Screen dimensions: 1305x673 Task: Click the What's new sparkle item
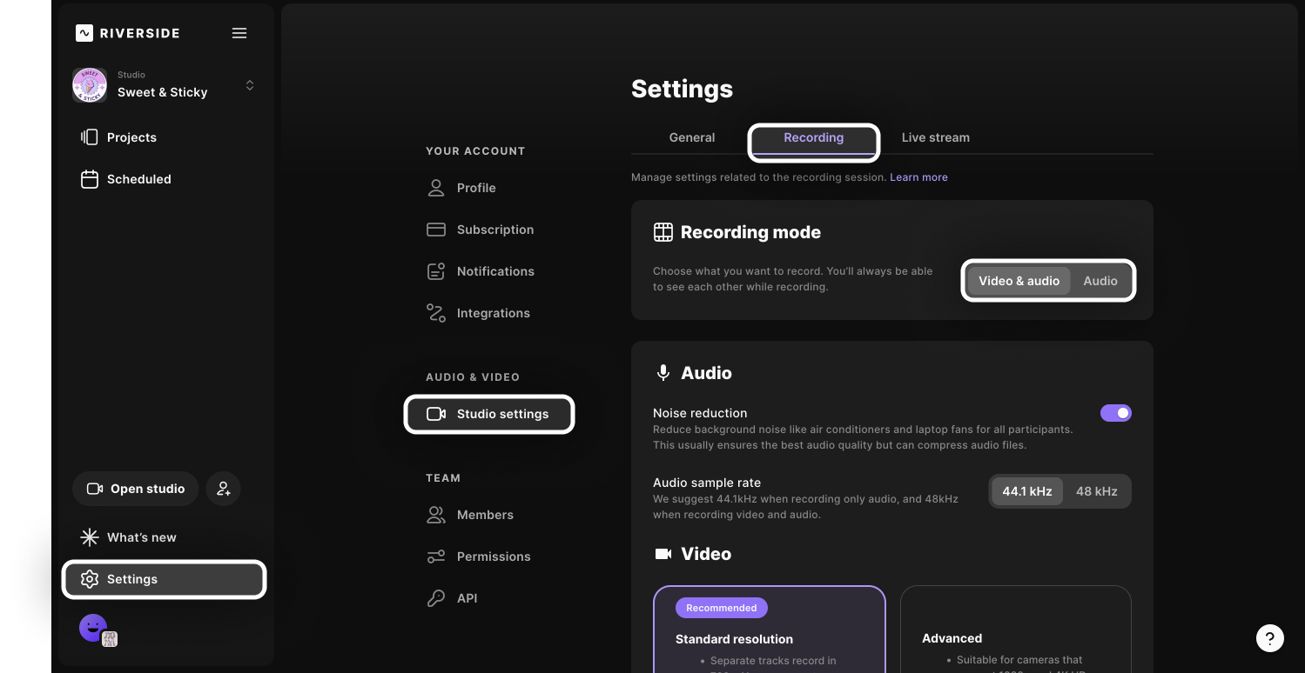pyautogui.click(x=141, y=537)
